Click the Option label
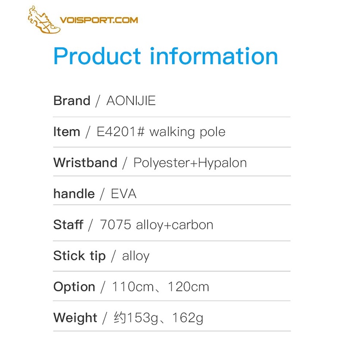The width and height of the screenshot is (340, 340). click(74, 287)
